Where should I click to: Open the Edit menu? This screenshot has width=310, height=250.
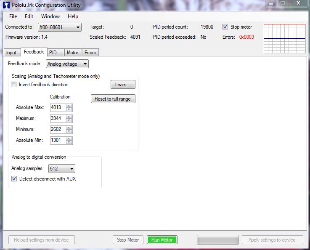coord(29,16)
